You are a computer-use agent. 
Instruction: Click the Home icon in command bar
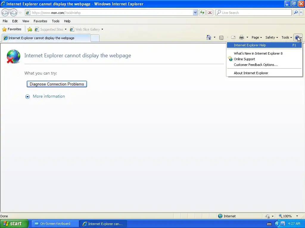click(x=209, y=37)
